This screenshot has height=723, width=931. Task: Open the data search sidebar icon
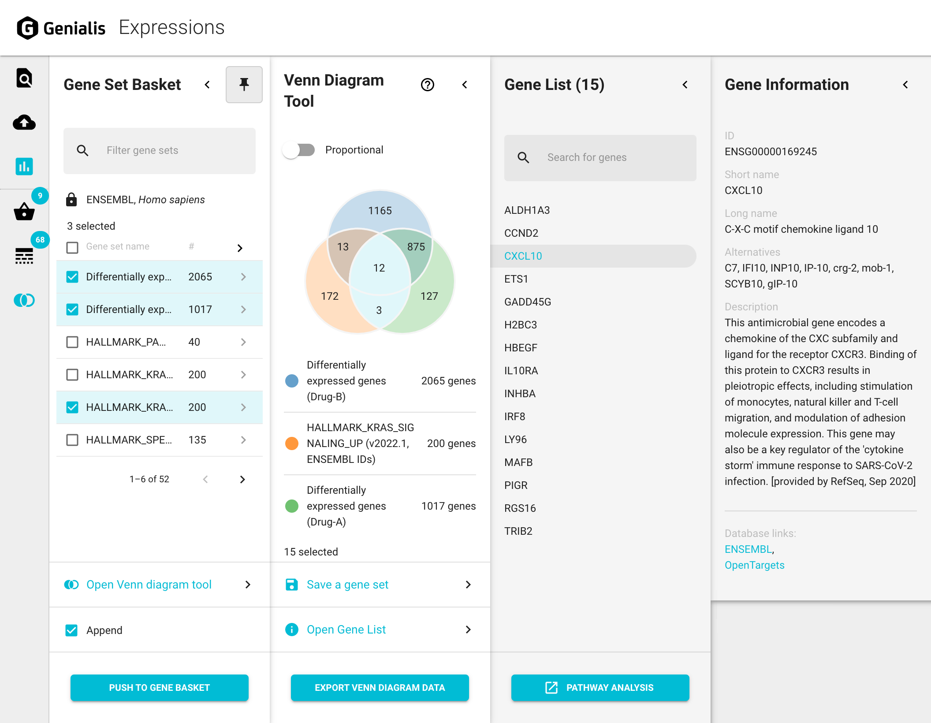point(24,78)
